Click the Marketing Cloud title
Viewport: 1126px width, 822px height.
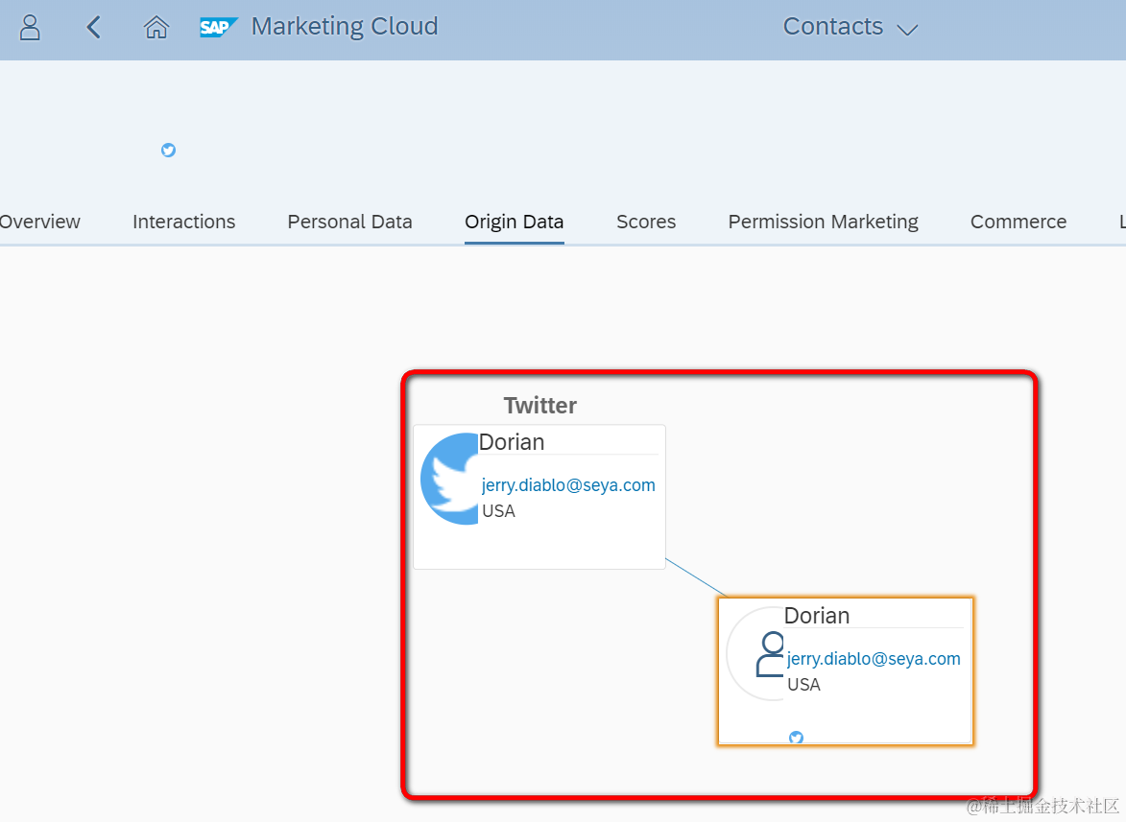(x=345, y=27)
